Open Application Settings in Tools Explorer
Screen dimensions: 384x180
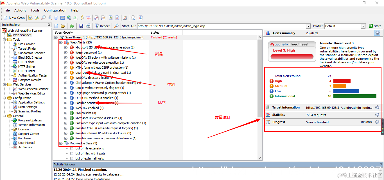[x=31, y=102]
